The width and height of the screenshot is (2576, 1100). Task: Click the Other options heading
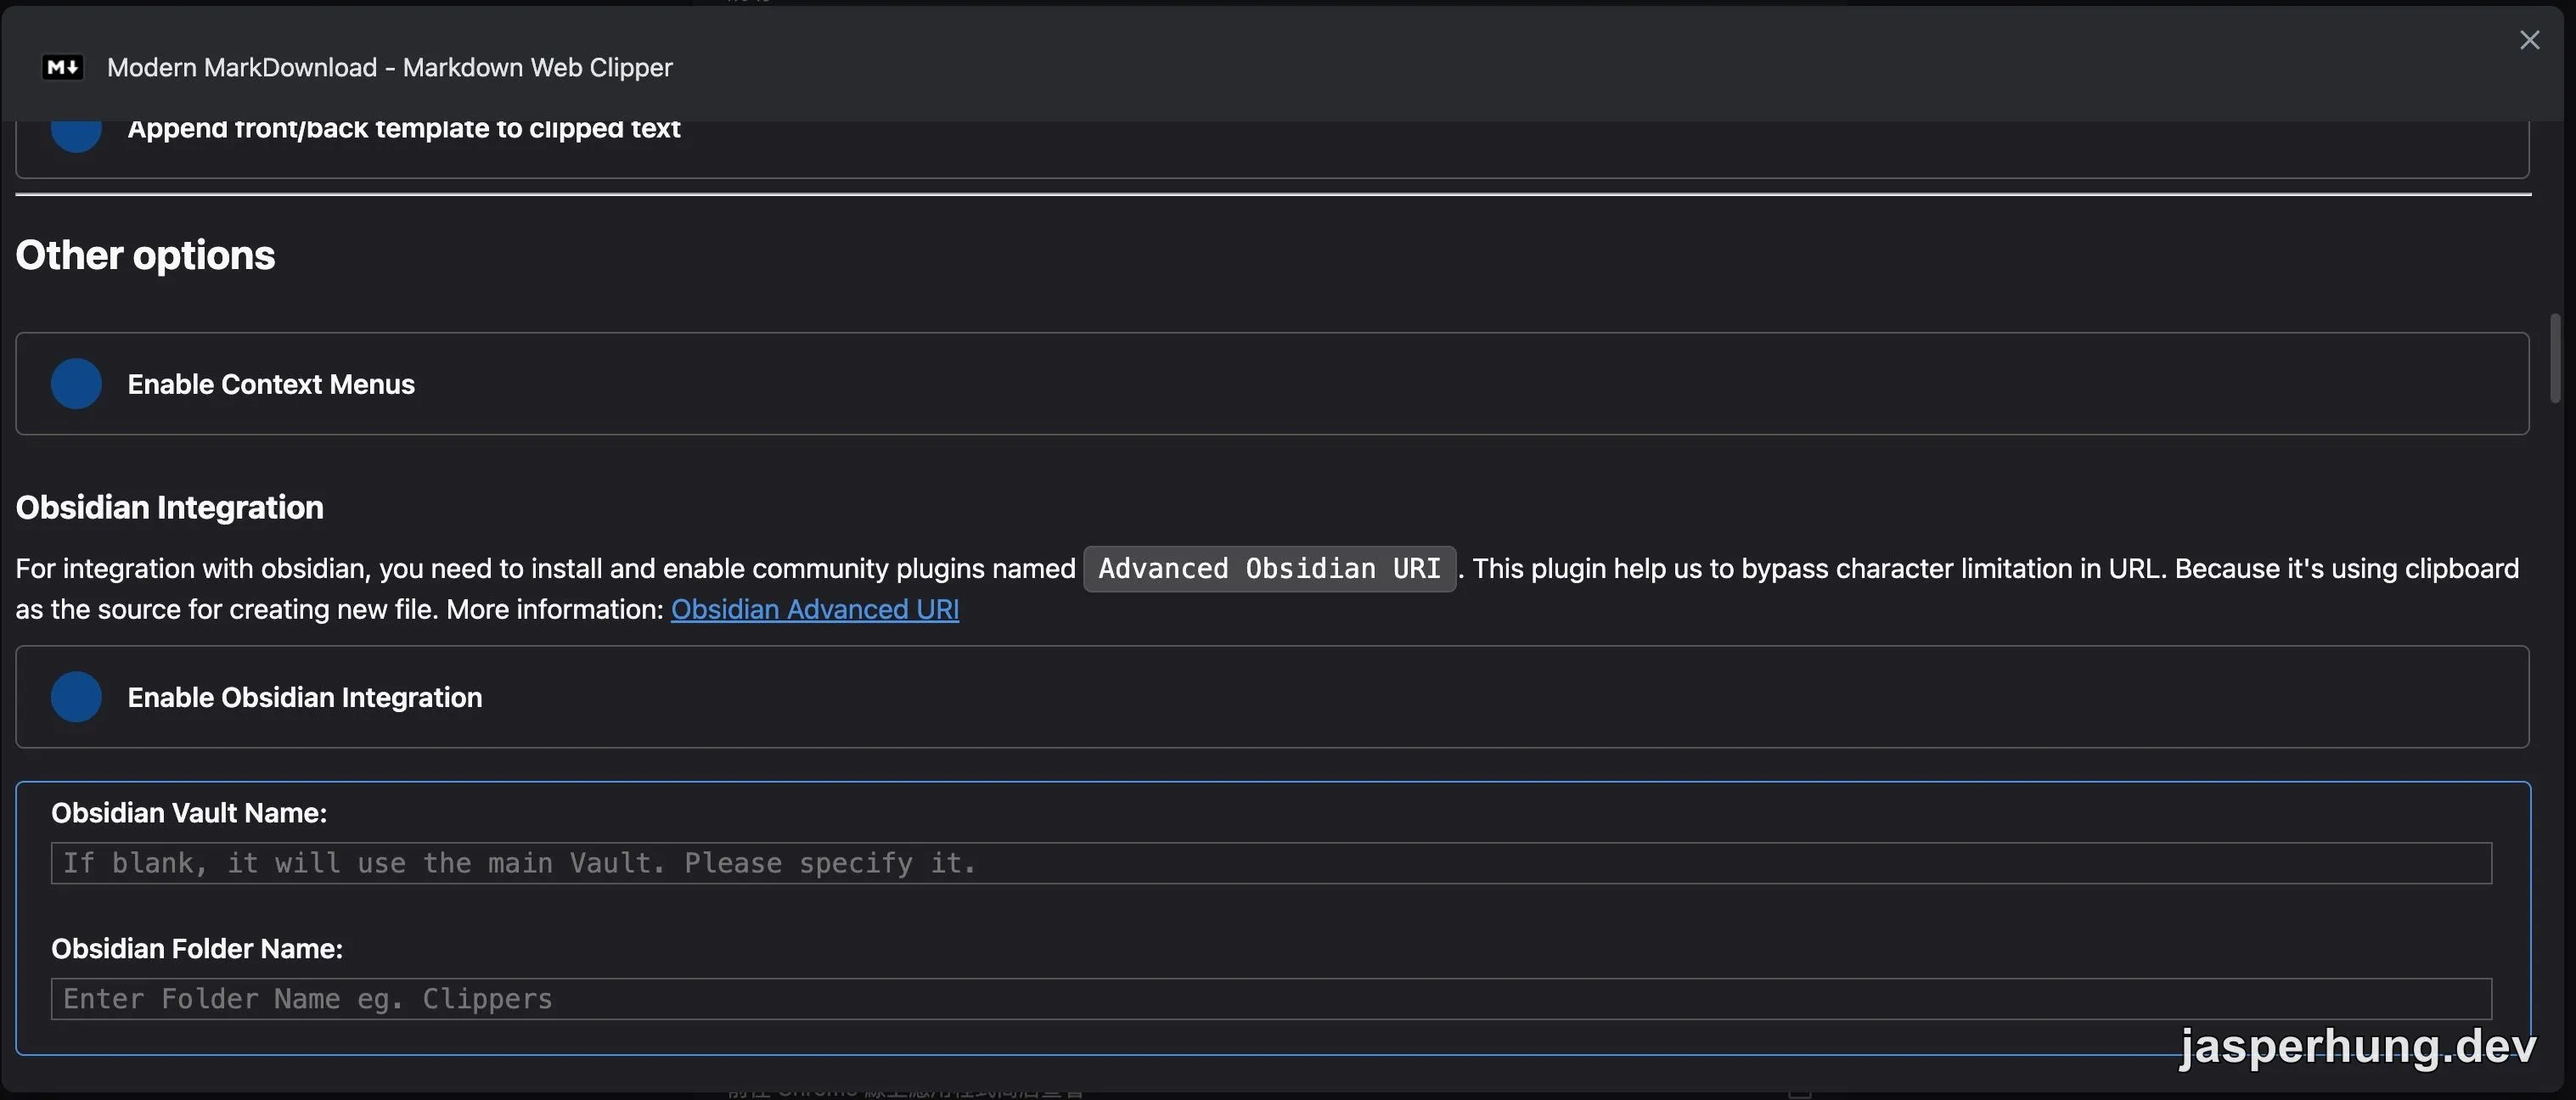point(145,256)
